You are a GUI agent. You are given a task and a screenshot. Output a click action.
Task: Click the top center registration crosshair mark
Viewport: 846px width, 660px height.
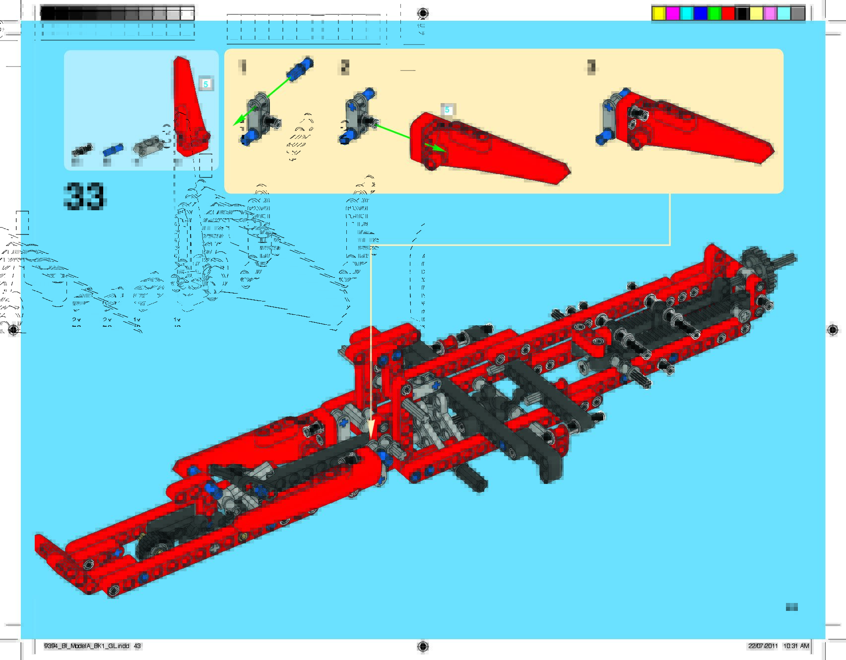pos(423,13)
